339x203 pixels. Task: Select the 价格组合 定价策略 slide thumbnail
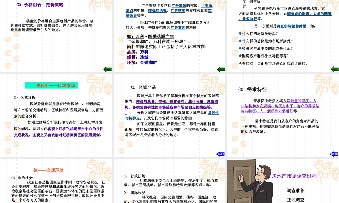(56, 36)
